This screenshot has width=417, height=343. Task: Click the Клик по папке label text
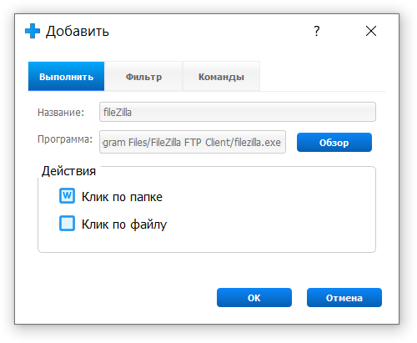pos(122,197)
